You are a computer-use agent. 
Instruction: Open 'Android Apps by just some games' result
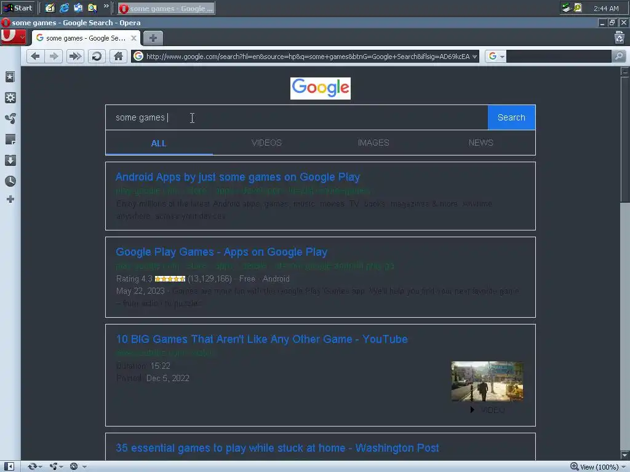coord(238,177)
